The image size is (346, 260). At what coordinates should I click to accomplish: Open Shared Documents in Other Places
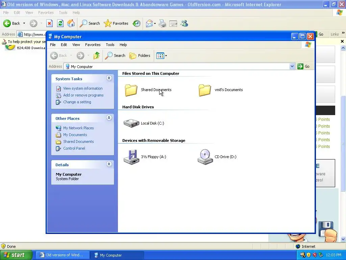pos(78,142)
